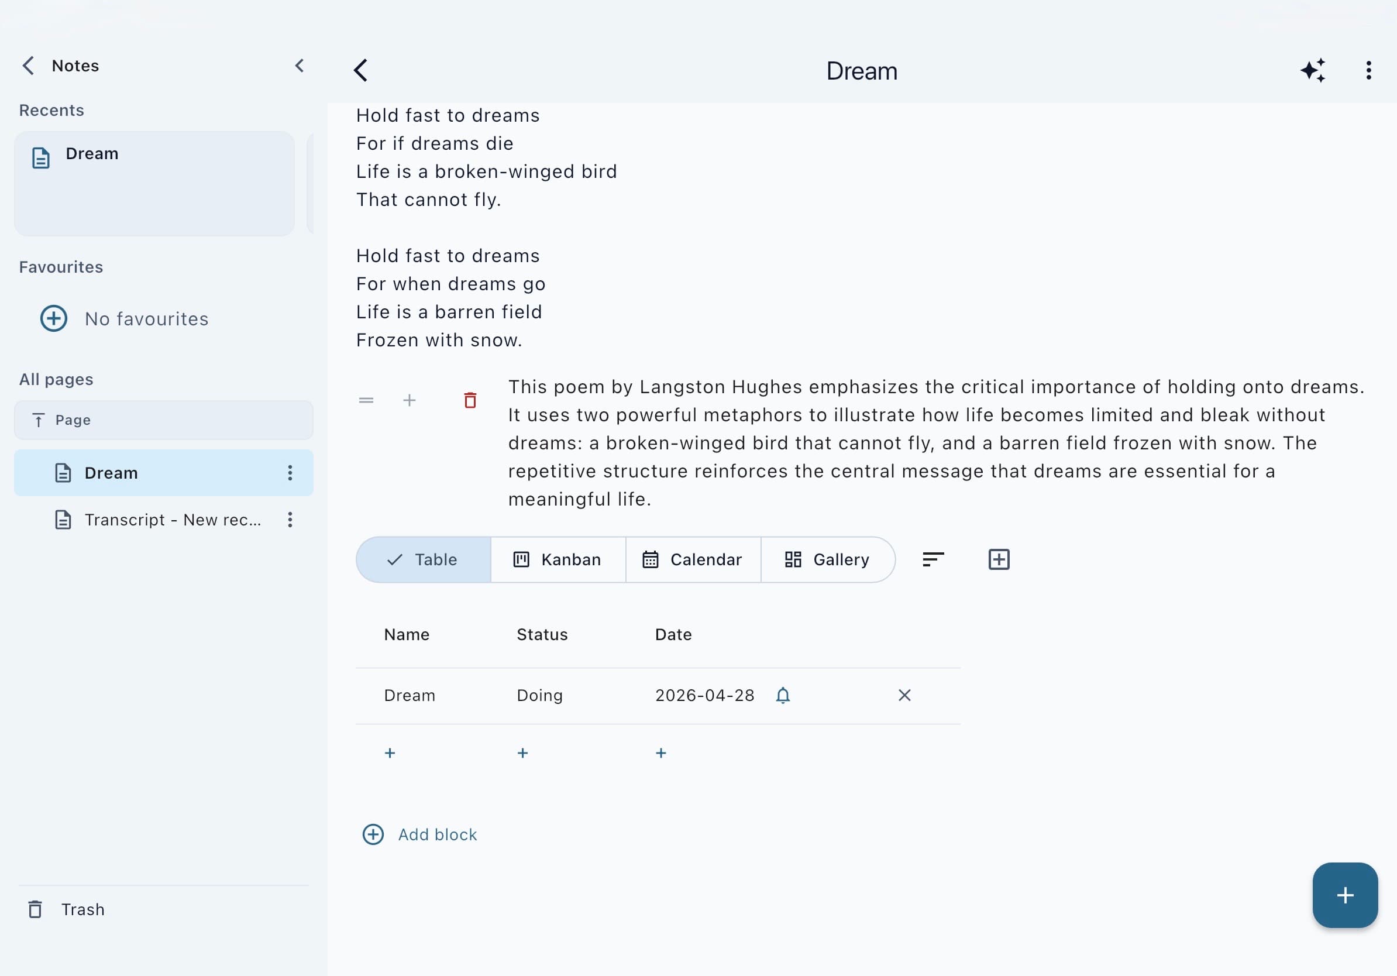Viewport: 1397px width, 976px height.
Task: Click the page title Dream
Action: pyautogui.click(x=862, y=71)
